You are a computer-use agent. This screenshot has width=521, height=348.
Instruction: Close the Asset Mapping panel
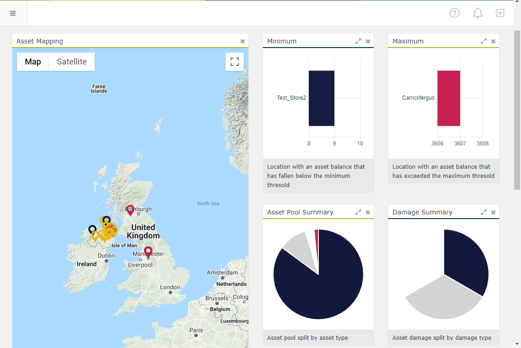(242, 41)
